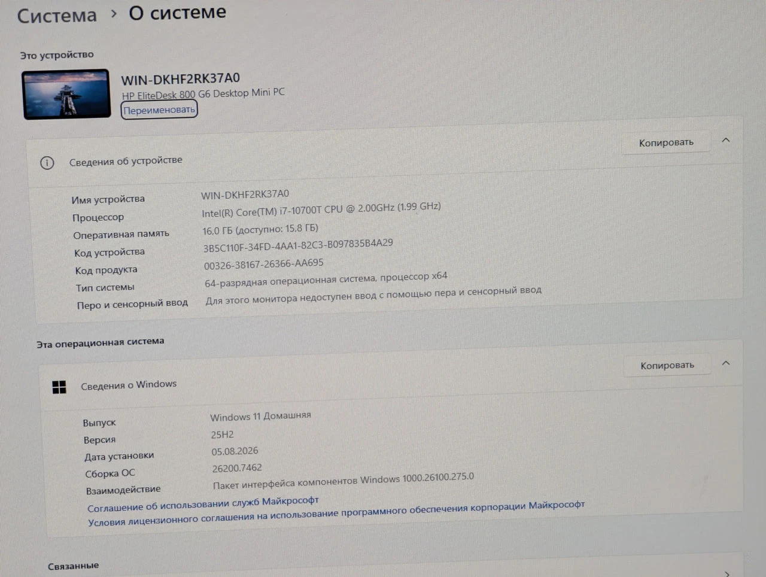
Task: Copy Windows specs with Копировать in Сведения о Windows
Action: click(667, 365)
